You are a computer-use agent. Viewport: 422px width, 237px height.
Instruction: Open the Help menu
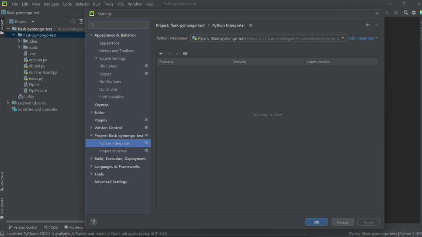(149, 4)
